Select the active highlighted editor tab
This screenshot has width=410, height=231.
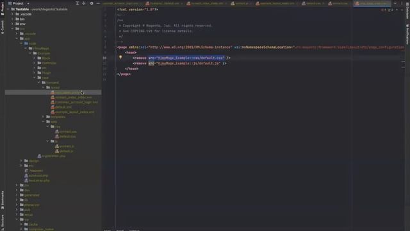point(372,3)
